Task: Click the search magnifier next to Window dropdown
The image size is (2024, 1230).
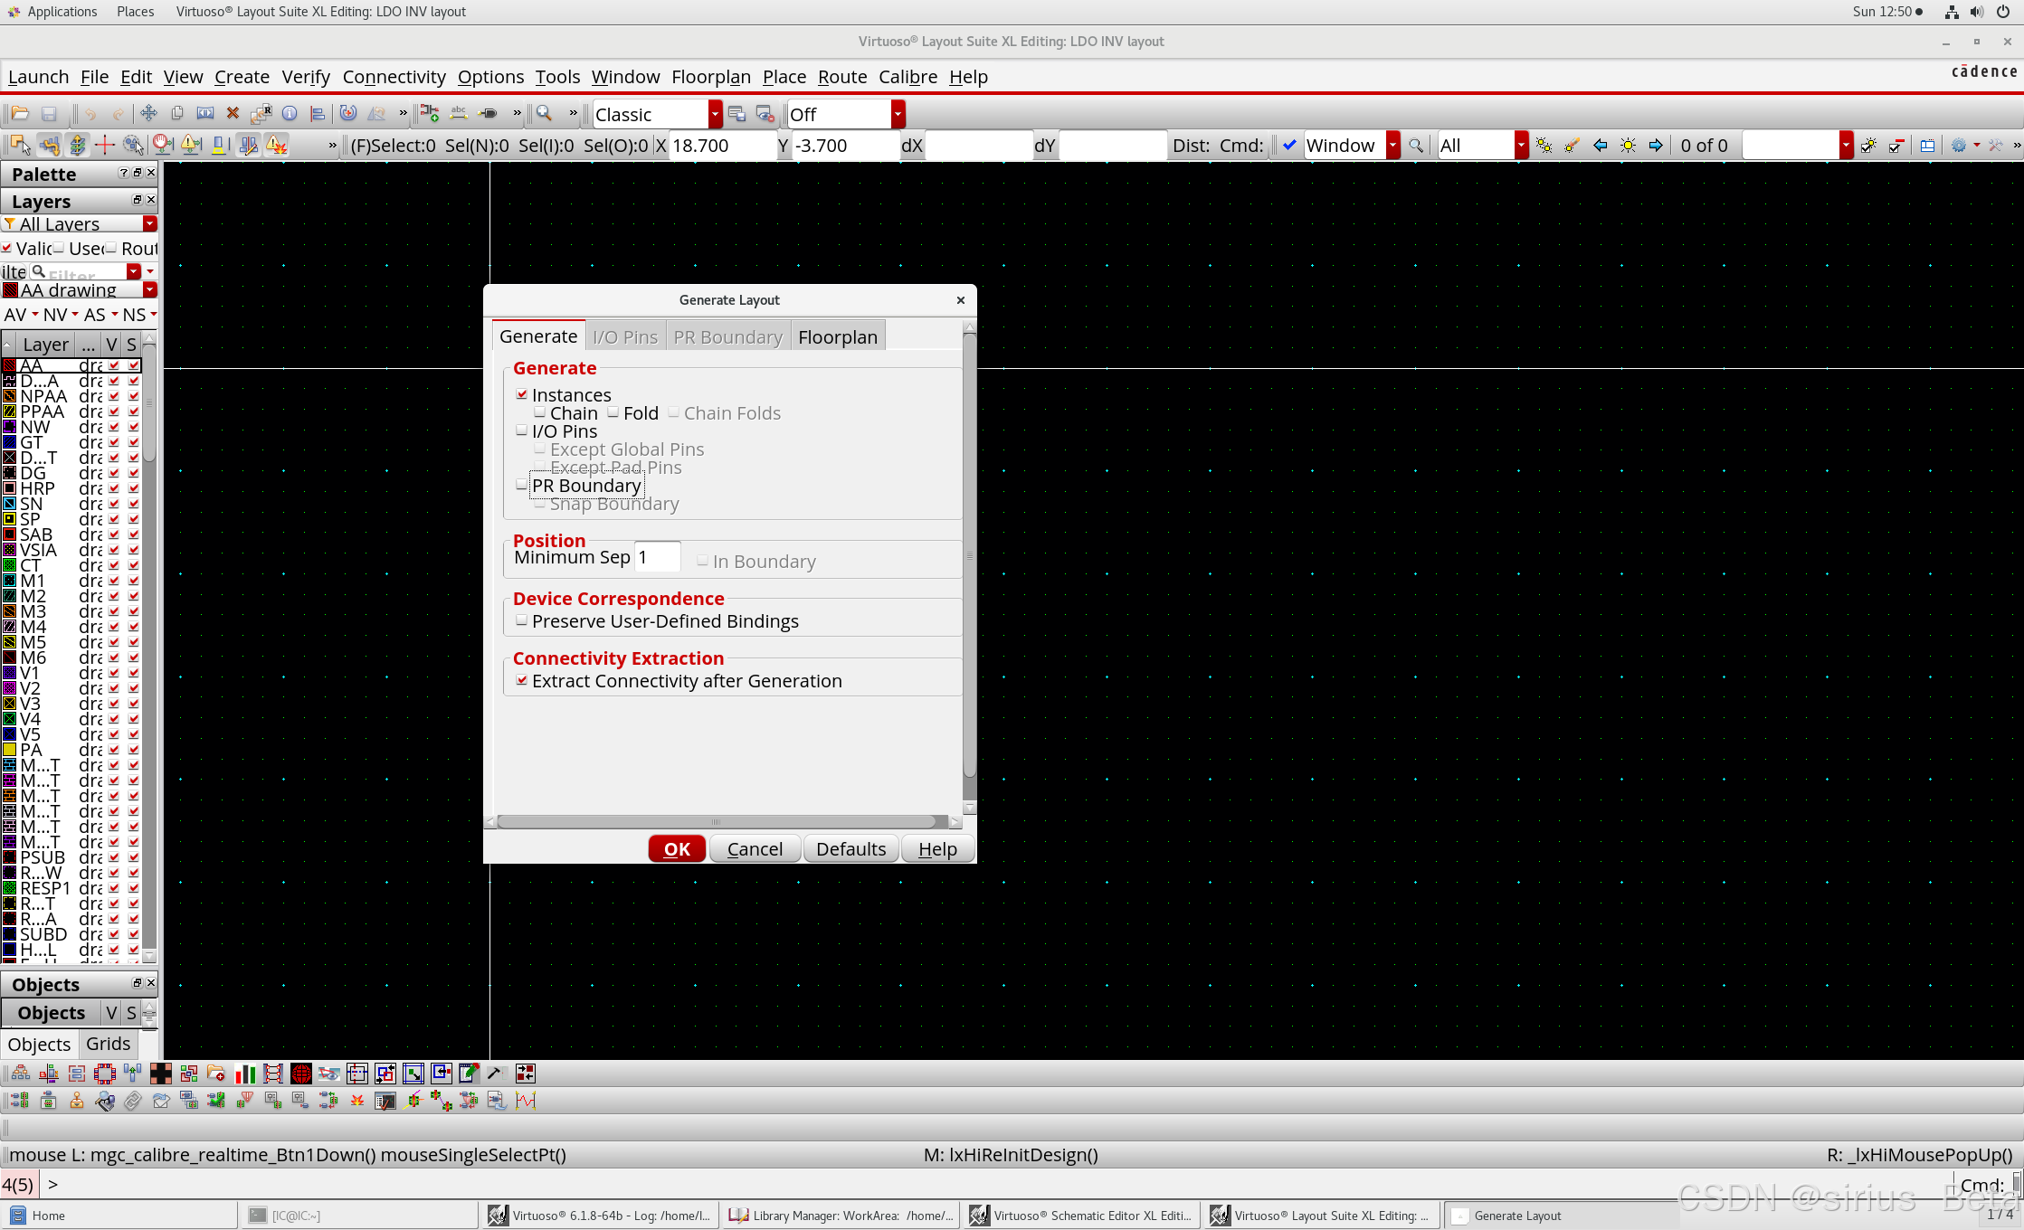Action: pyautogui.click(x=1416, y=146)
